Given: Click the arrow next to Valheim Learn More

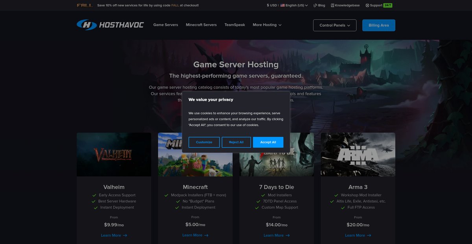Looking at the screenshot, I should point(125,235).
